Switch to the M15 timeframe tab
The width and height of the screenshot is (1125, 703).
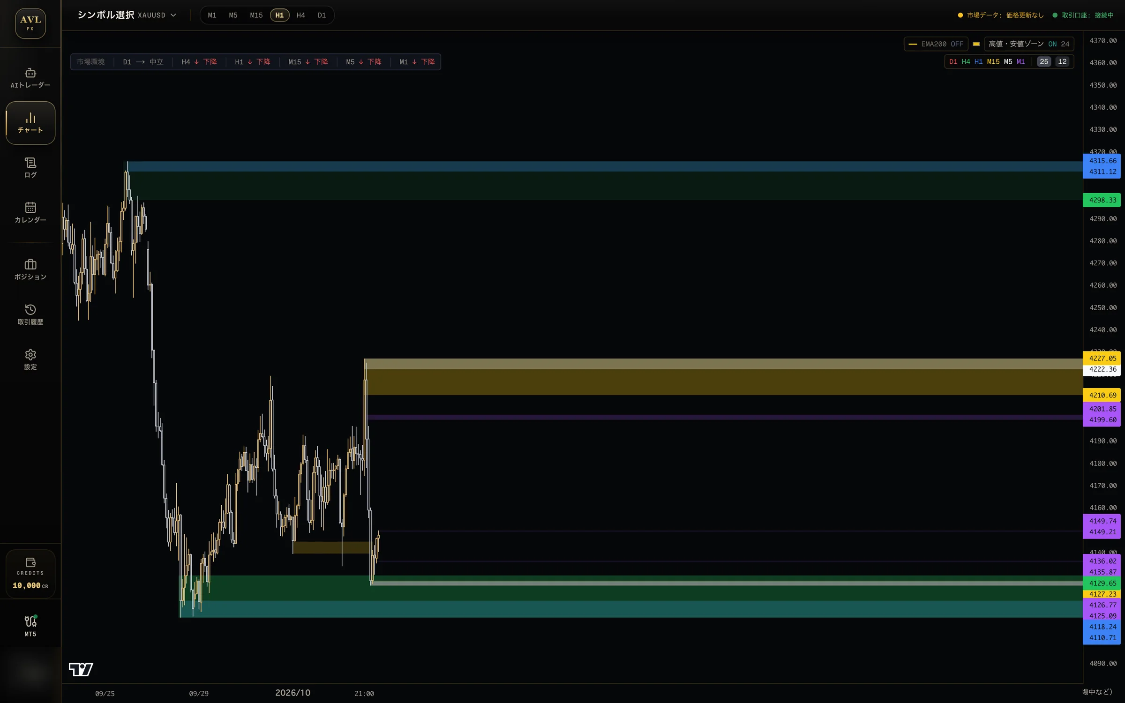[x=256, y=15]
